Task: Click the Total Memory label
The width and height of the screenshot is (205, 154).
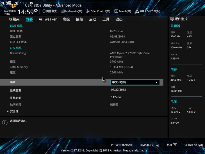Action: point(19,67)
